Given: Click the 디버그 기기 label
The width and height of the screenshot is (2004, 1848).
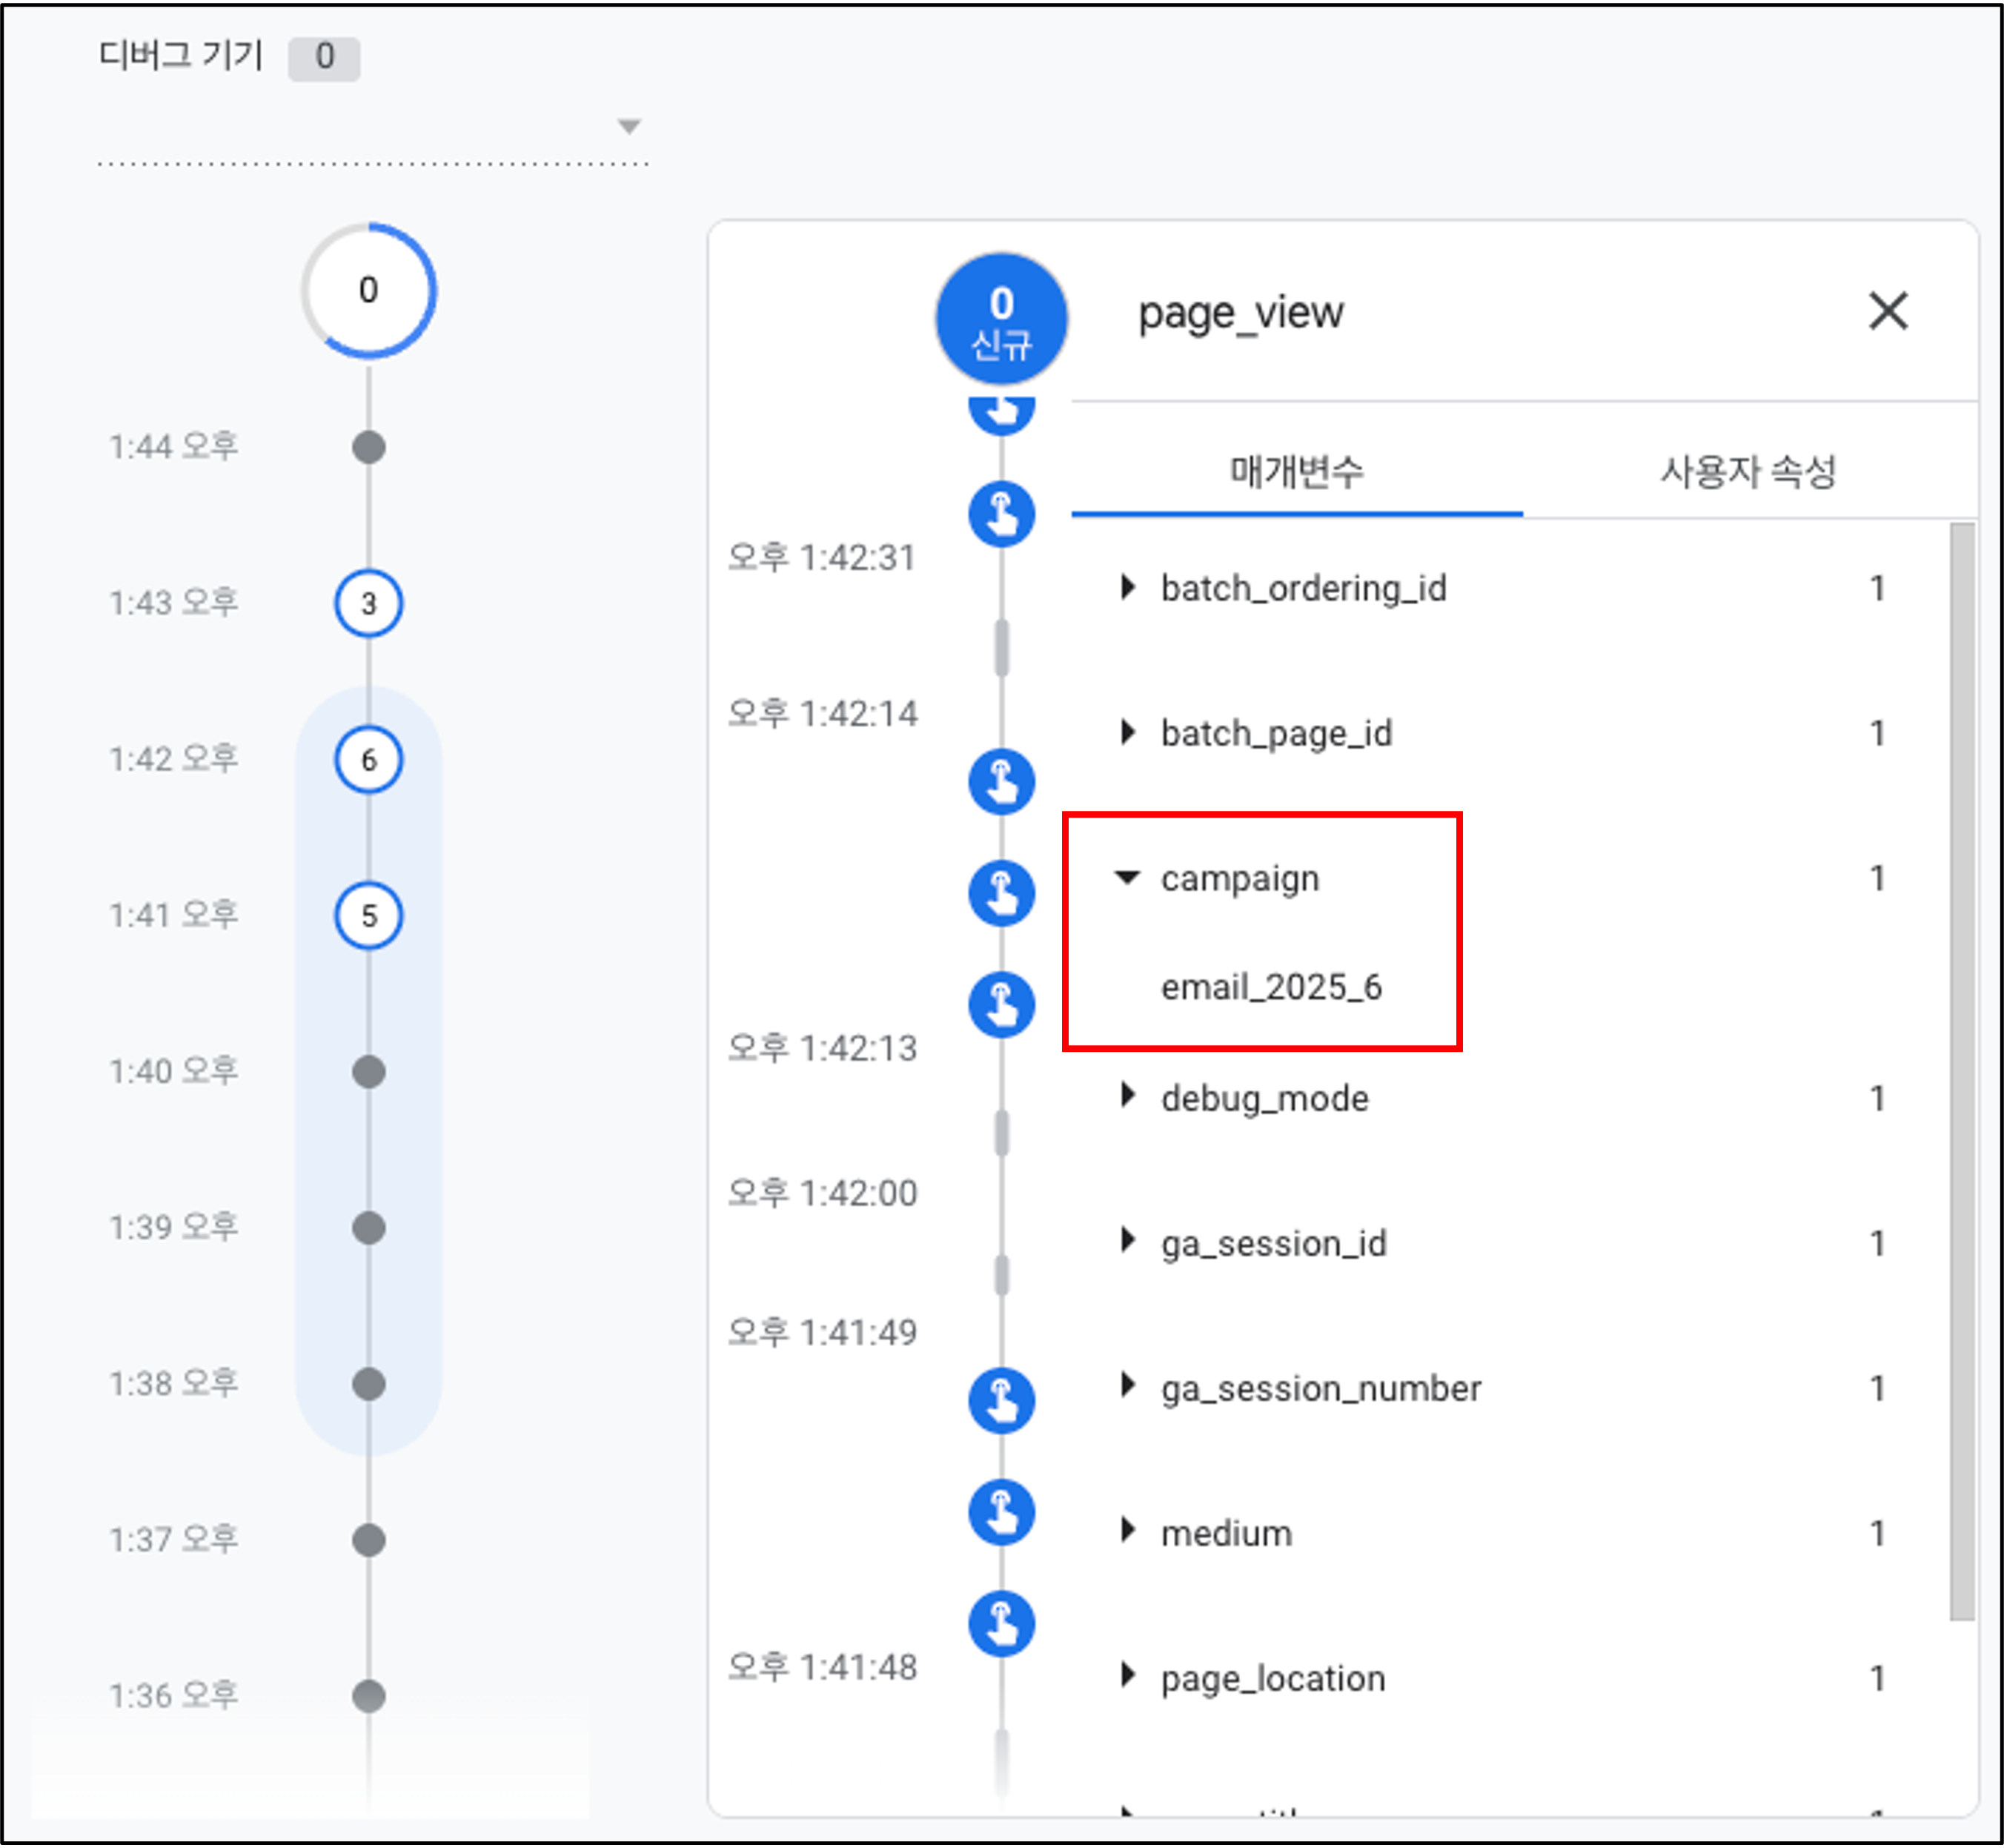Looking at the screenshot, I should (181, 55).
